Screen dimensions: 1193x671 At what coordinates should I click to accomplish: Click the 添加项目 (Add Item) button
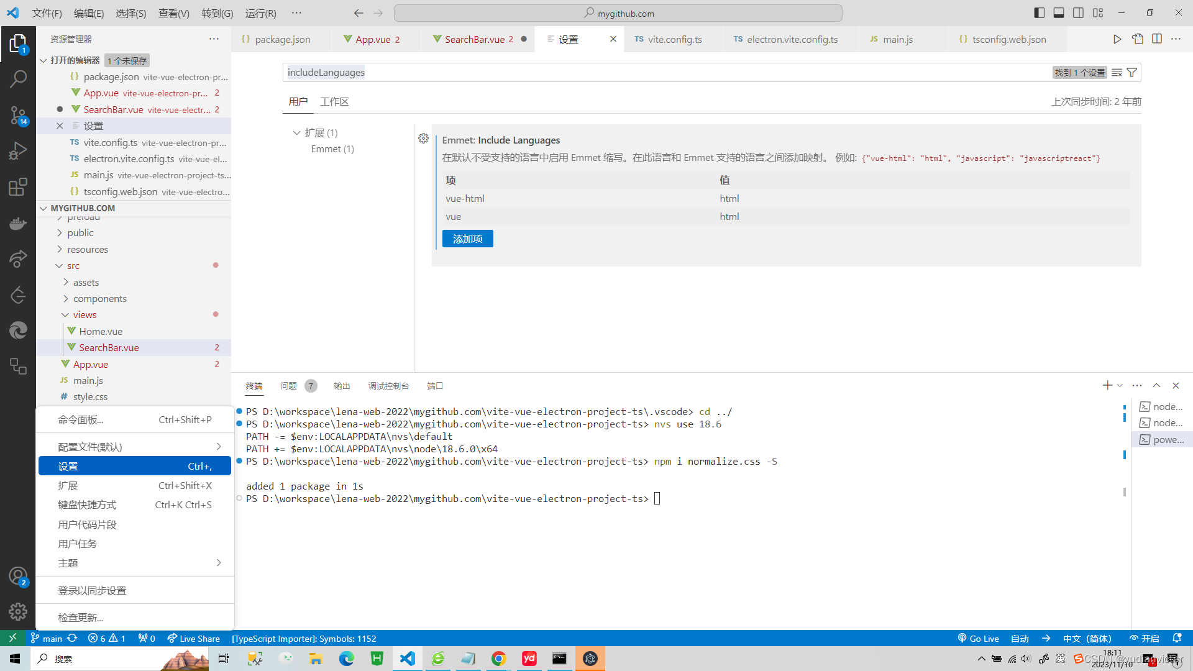[x=468, y=239]
